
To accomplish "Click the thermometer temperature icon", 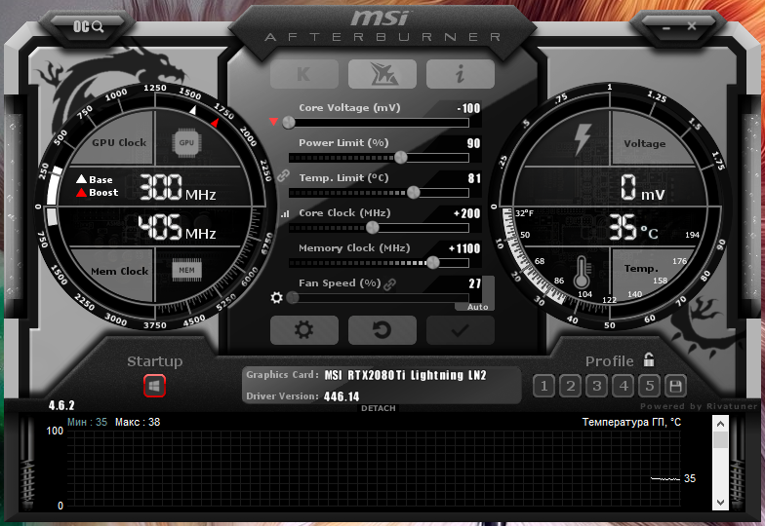I will click(582, 272).
